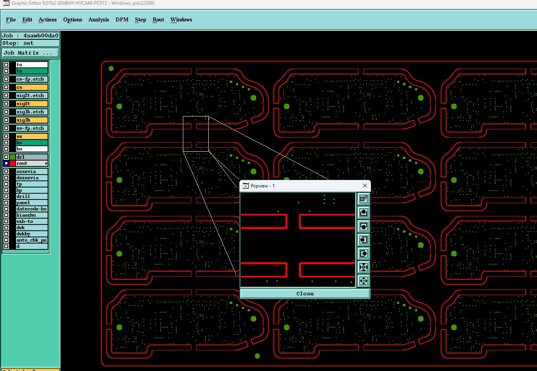Screen dimensions: 537x371
Task: Select the xzszvia layer name
Action: coord(32,171)
